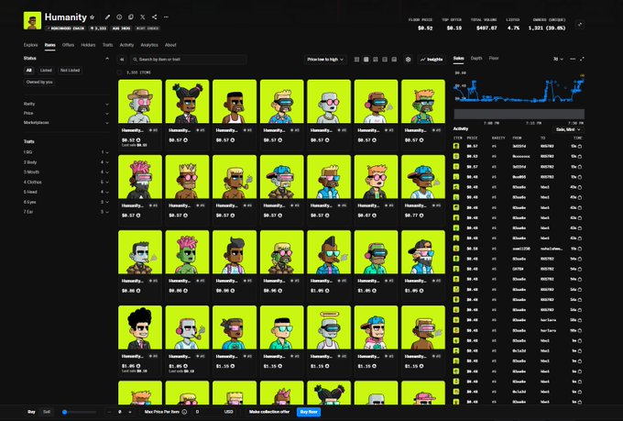Collapse the filter sidebar with the double-arrow icon

tap(122, 60)
